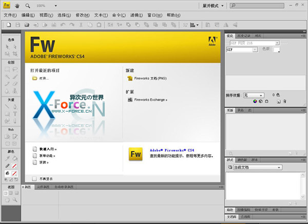Click the color wheel icon in Optimize panel
The width and height of the screenshot is (308, 224).
(255, 101)
